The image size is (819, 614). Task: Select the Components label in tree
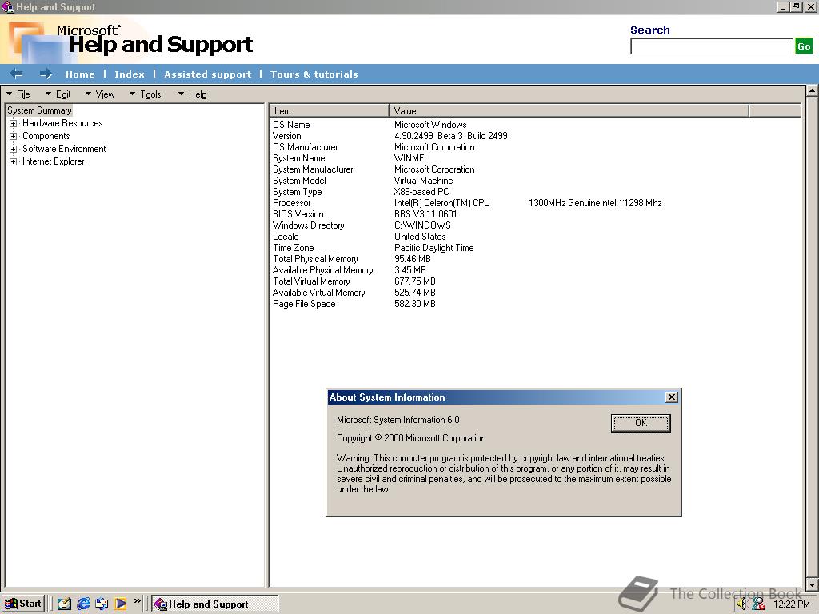46,136
